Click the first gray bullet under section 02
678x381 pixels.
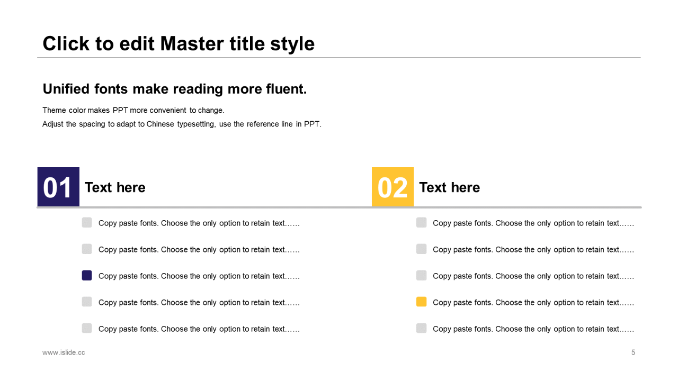point(421,222)
